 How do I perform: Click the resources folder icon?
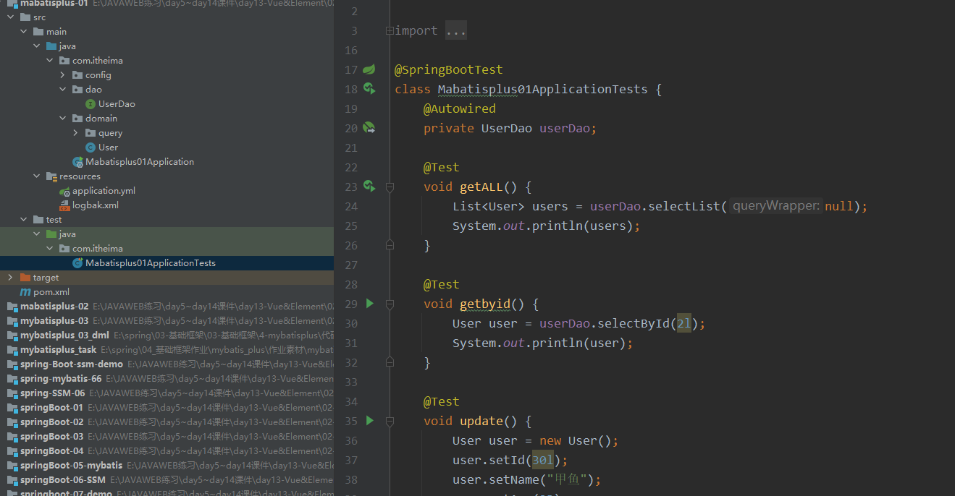[x=51, y=176]
